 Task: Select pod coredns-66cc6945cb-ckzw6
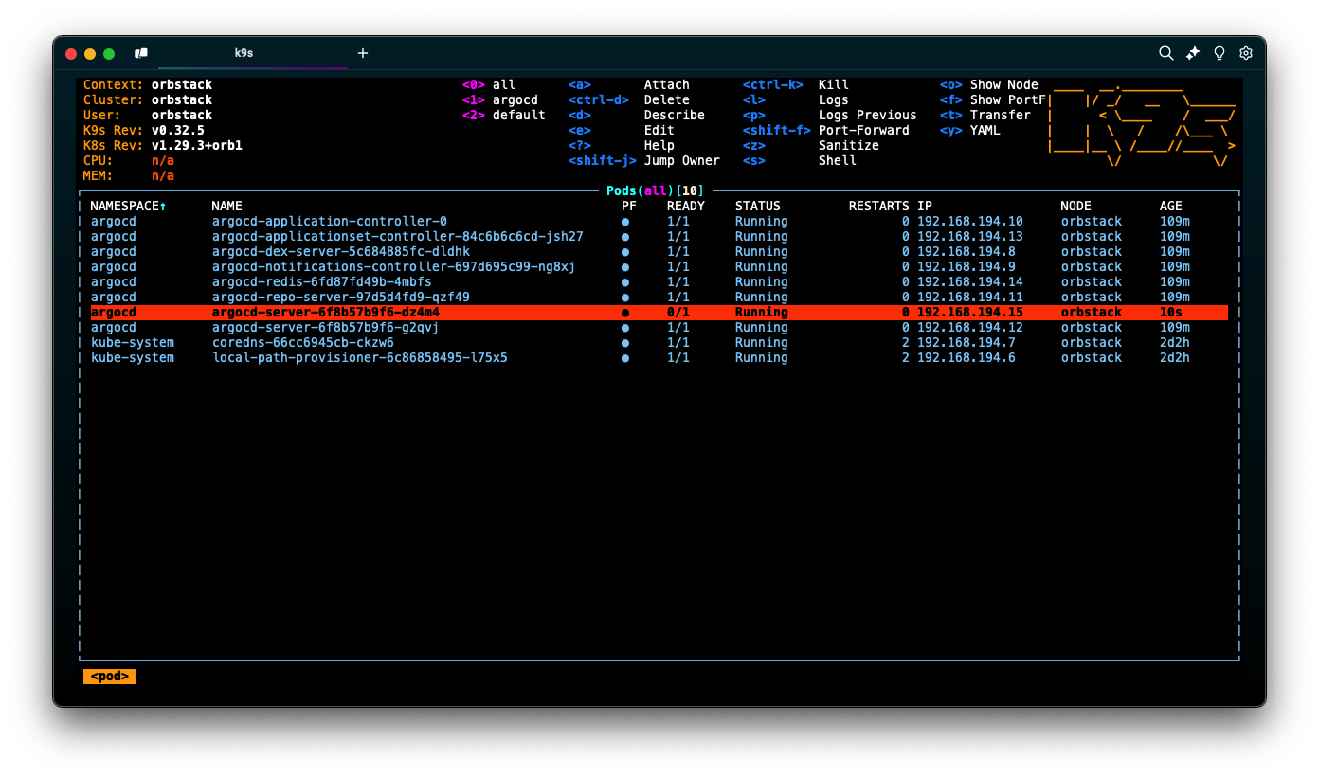click(x=659, y=343)
